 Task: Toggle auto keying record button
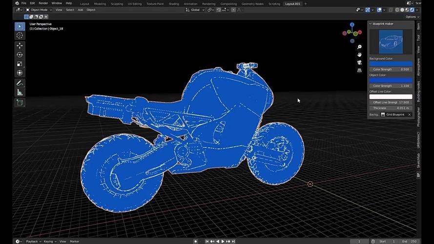click(x=195, y=242)
